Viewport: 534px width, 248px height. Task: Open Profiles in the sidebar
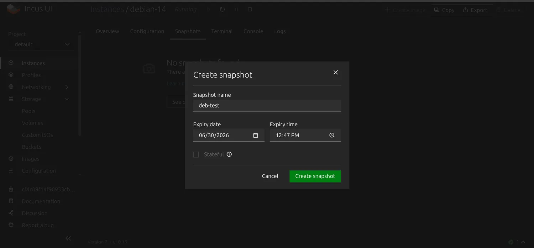coord(31,75)
